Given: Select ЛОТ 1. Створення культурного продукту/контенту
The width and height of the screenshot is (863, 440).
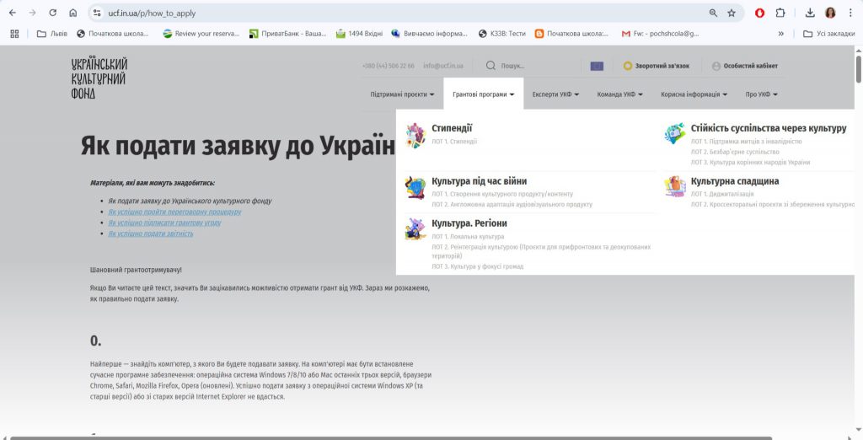Looking at the screenshot, I should click(x=502, y=194).
